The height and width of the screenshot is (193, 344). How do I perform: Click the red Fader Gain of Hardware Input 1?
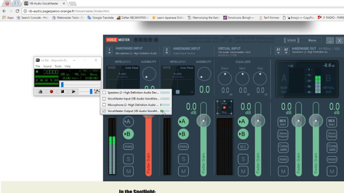148,146
